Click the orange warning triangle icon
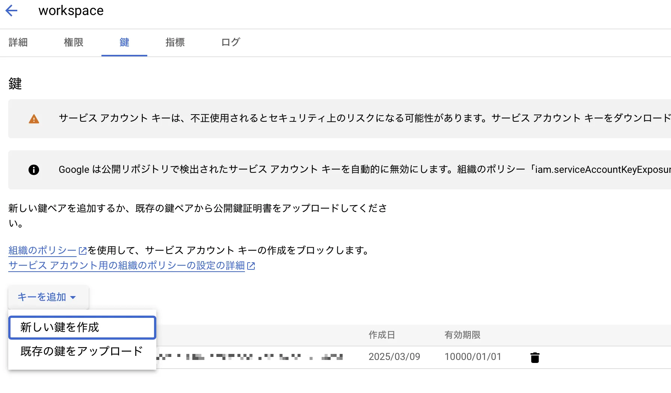This screenshot has height=393, width=671. point(34,119)
